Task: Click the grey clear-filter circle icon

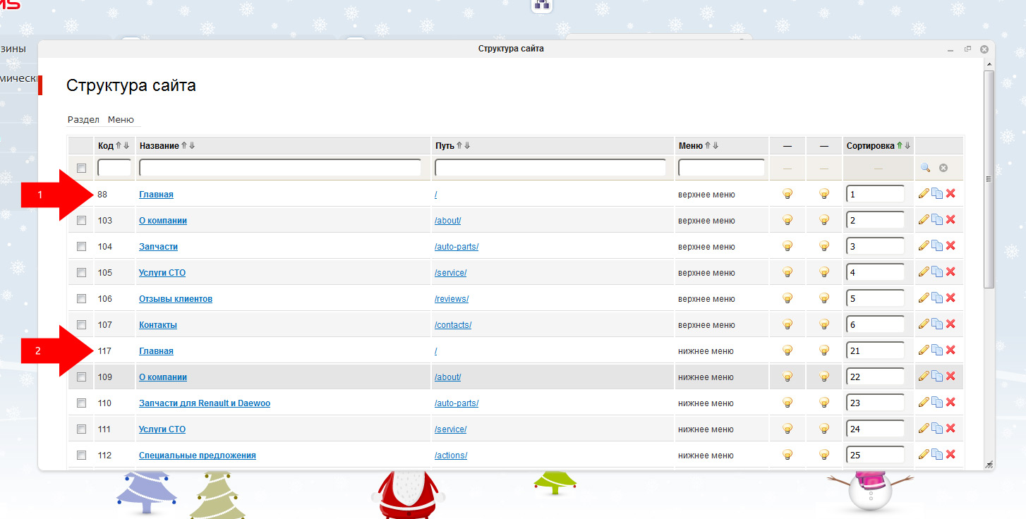Action: point(943,168)
